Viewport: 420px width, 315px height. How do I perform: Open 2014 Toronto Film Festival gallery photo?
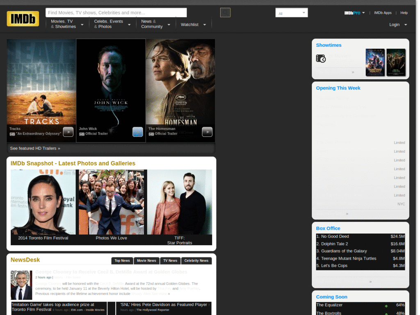click(43, 202)
